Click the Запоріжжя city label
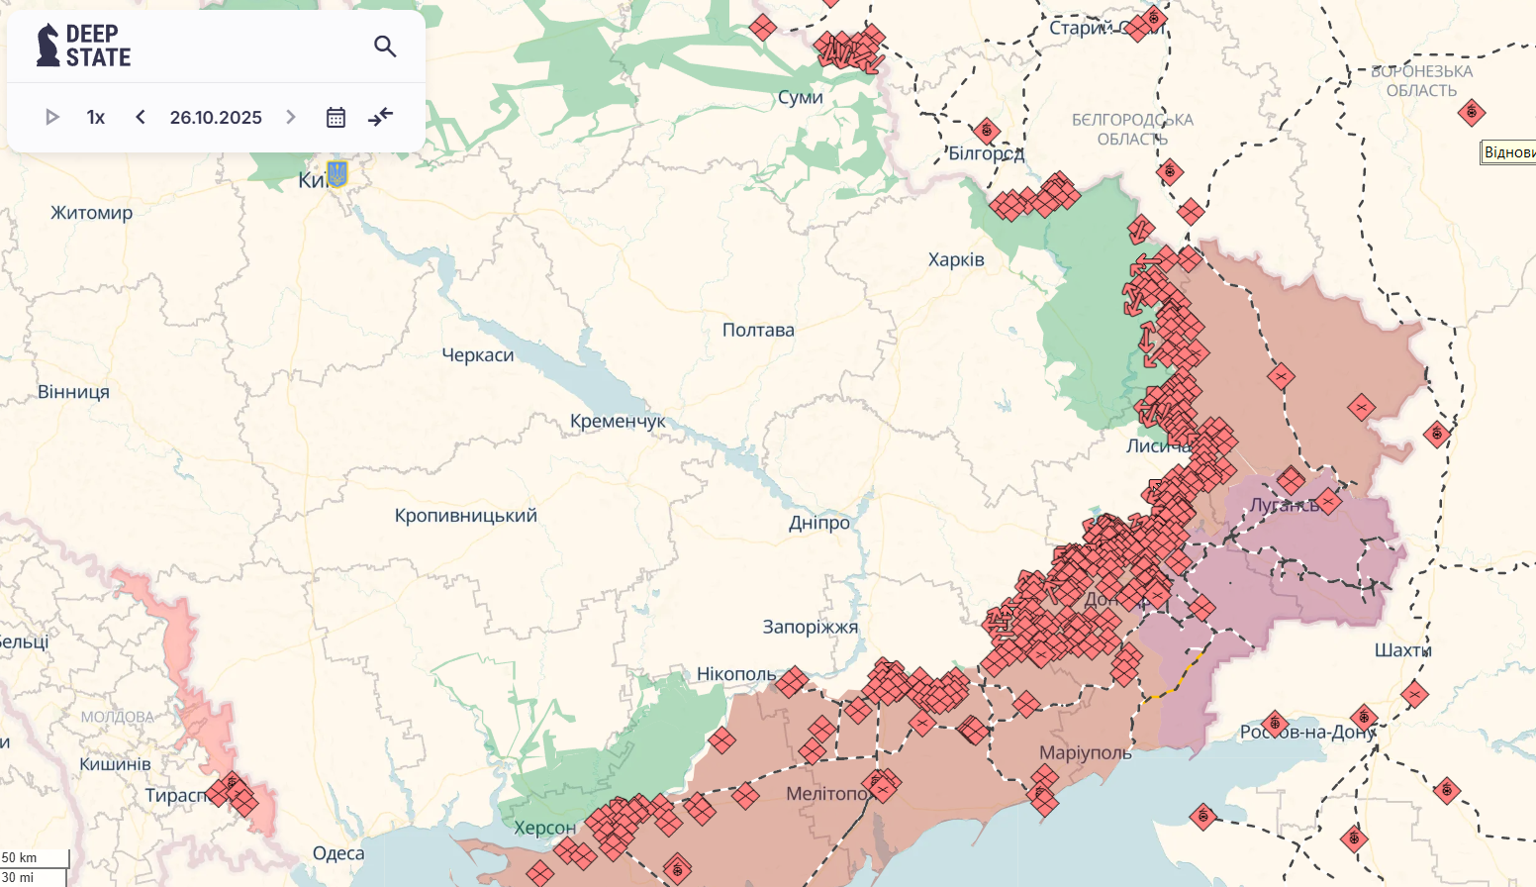The height and width of the screenshot is (887, 1536). pos(810,627)
